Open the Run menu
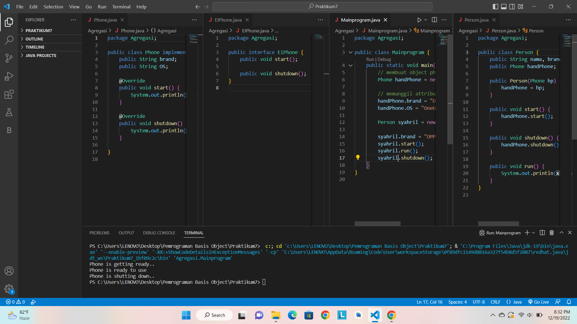Viewport: 577px width, 324px height. click(x=102, y=7)
